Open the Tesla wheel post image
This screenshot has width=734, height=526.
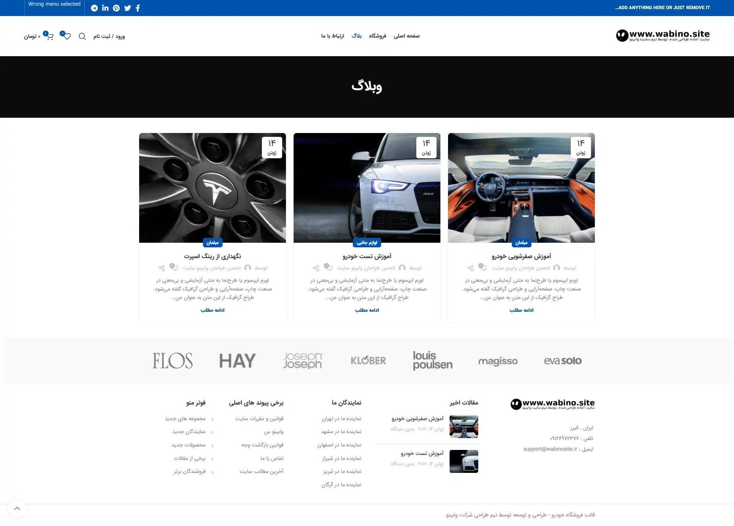(x=213, y=188)
